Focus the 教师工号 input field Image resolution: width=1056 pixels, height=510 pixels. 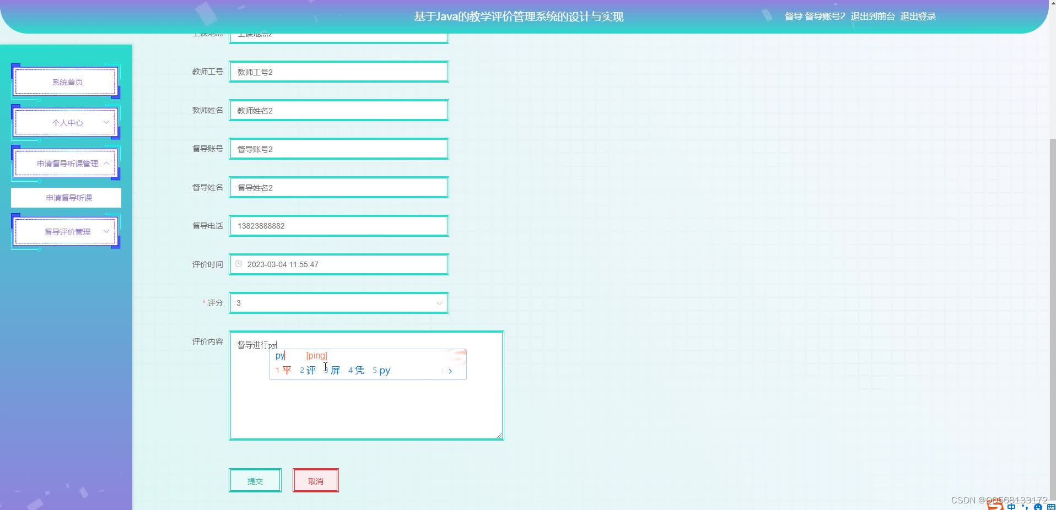point(339,72)
